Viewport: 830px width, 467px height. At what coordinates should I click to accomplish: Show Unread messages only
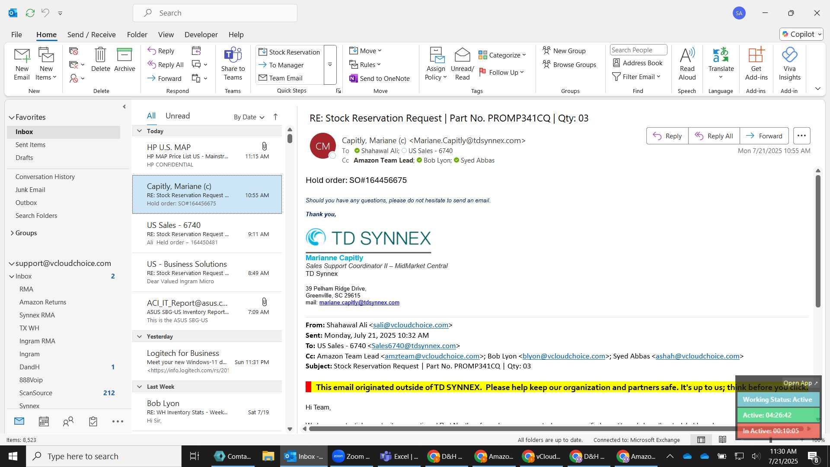pos(178,116)
